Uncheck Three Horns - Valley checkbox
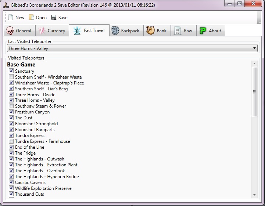265x206 pixels. coord(11,100)
